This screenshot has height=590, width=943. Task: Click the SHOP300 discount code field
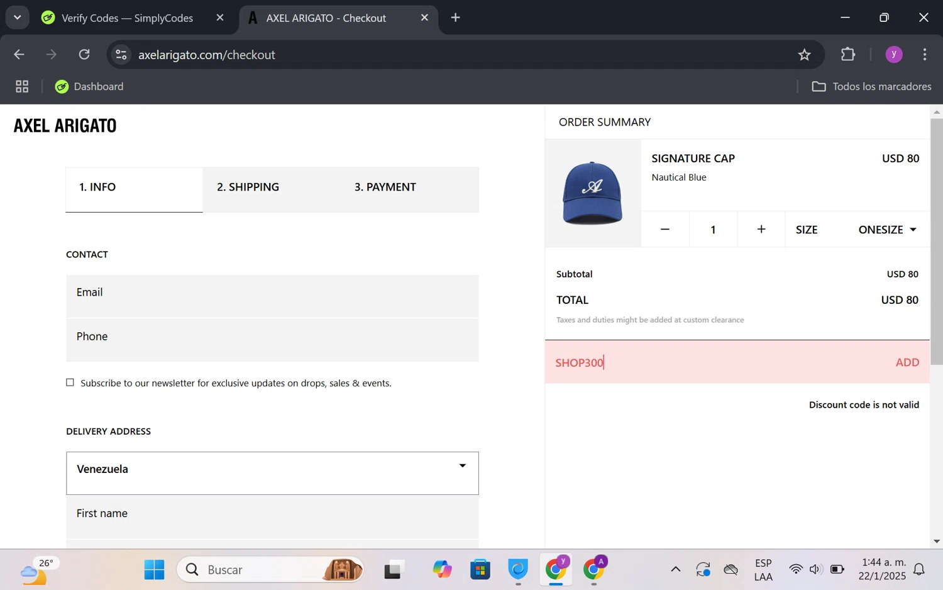click(x=717, y=362)
